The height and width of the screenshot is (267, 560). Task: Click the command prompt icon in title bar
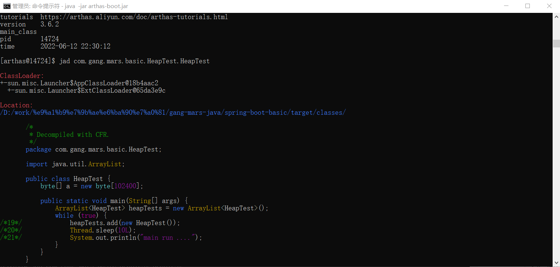(7, 6)
